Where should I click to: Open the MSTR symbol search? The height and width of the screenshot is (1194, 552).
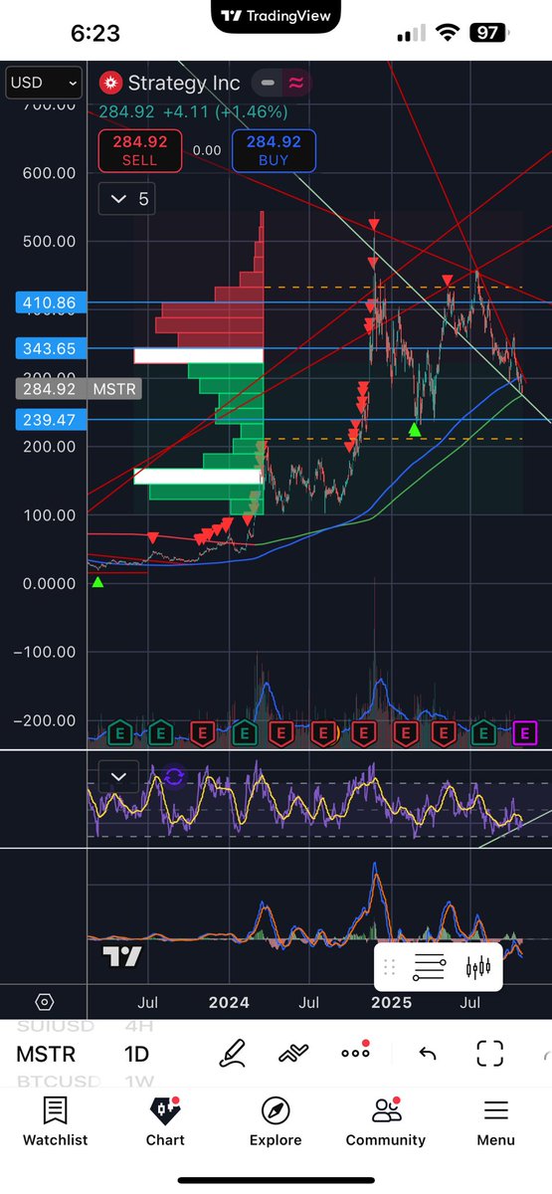click(x=46, y=1054)
